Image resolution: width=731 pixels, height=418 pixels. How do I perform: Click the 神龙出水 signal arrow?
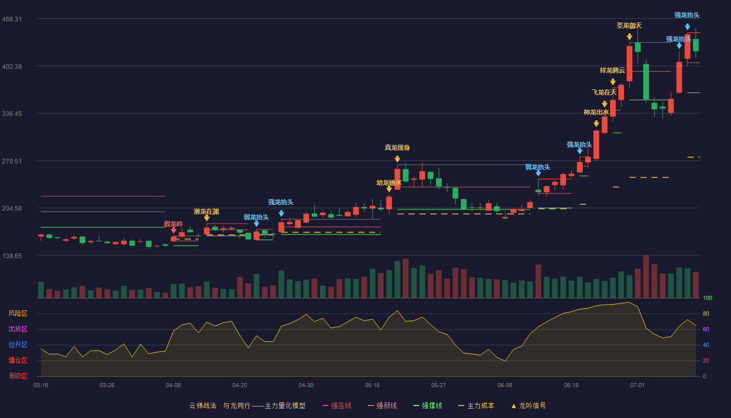tap(596, 124)
